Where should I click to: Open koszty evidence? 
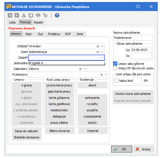92,123
